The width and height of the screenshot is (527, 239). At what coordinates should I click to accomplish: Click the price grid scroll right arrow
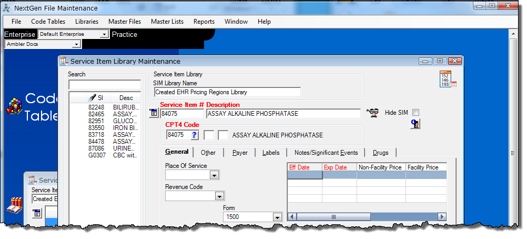pos(442,217)
